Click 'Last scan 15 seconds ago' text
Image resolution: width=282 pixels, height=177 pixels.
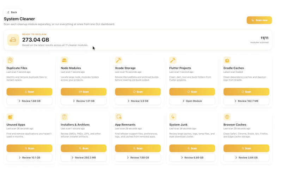[128, 72]
